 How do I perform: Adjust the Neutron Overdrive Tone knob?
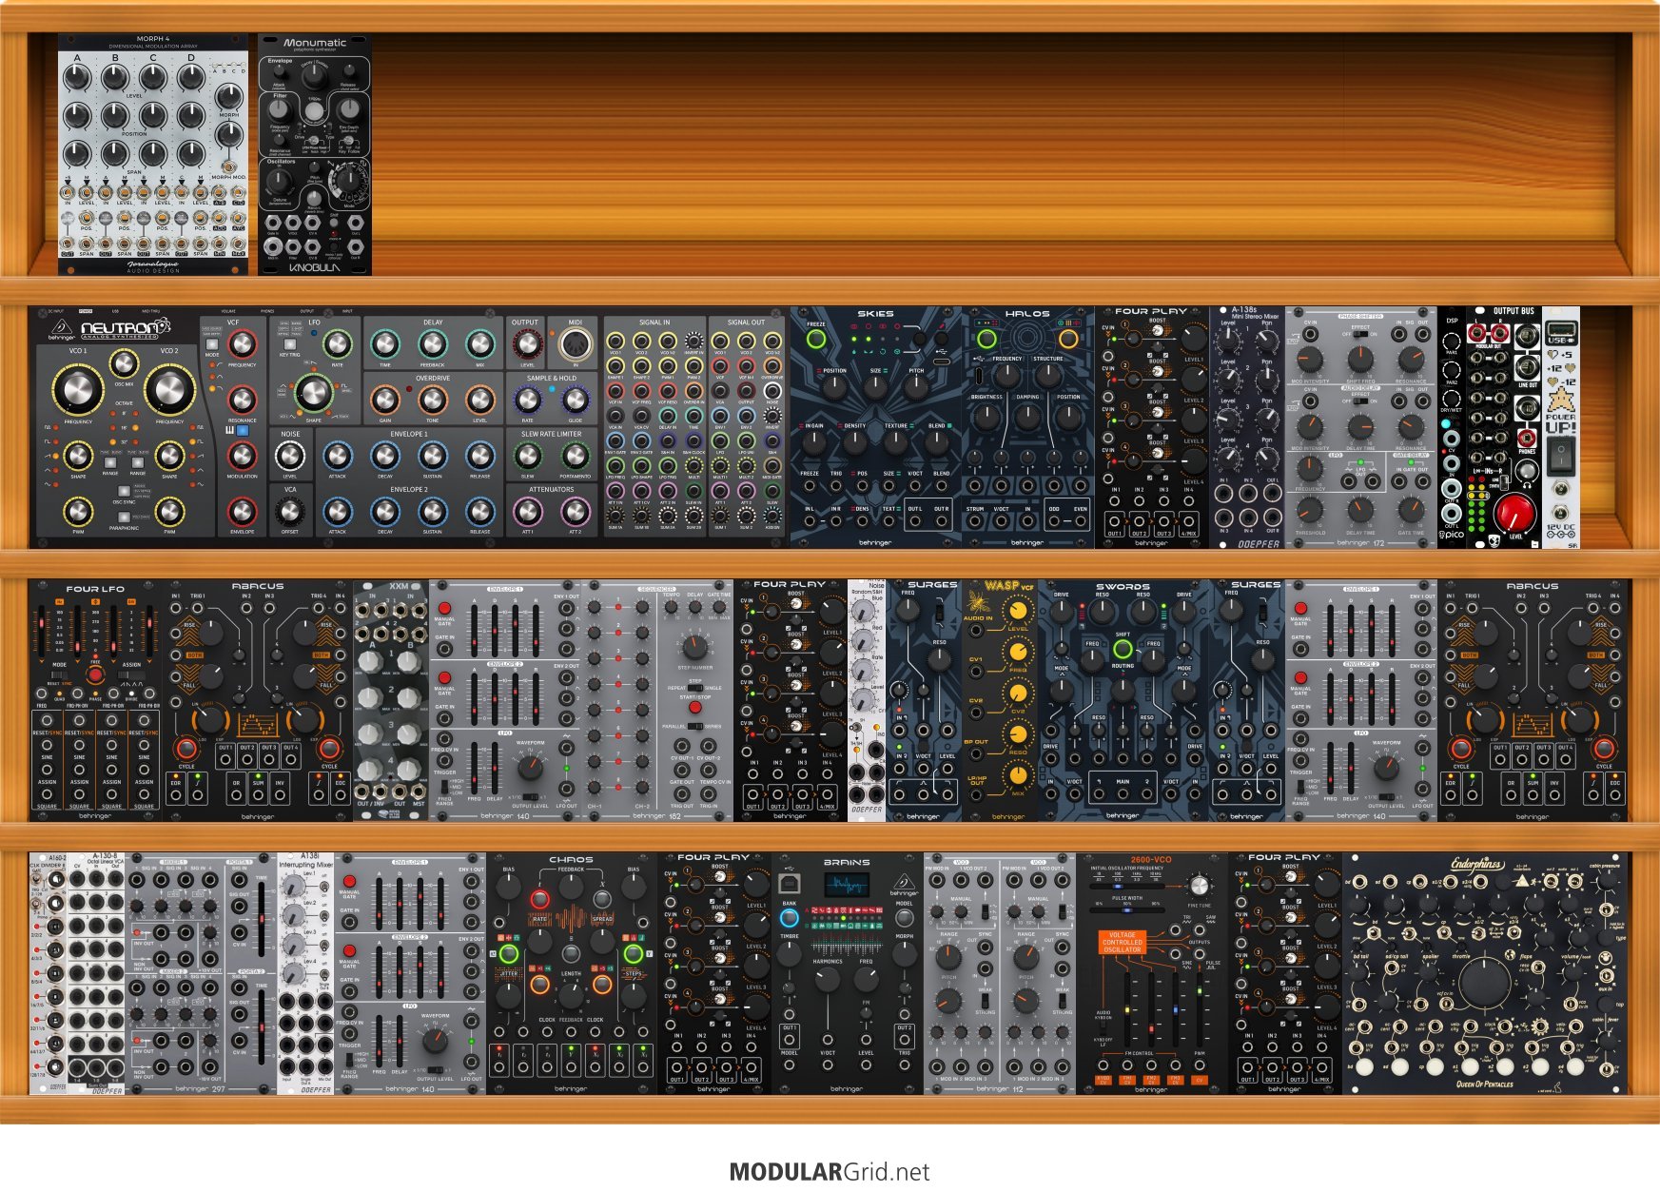point(433,400)
